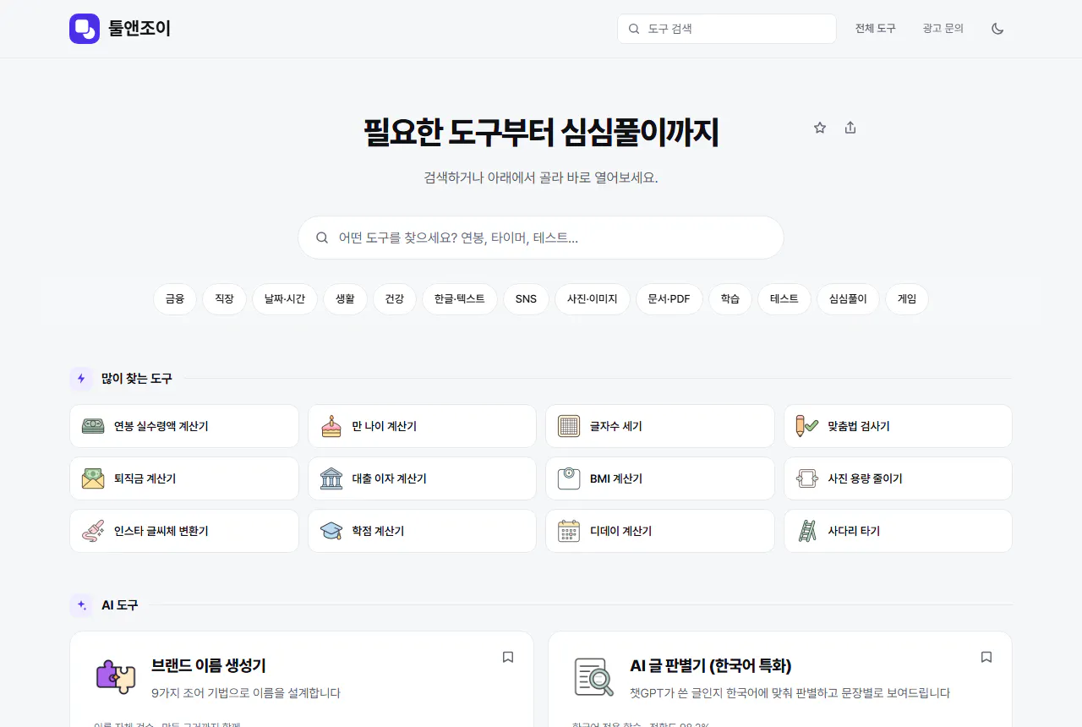Click the AI 글 판별기 (한국어 특화) title
Image resolution: width=1082 pixels, height=727 pixels.
click(x=711, y=666)
